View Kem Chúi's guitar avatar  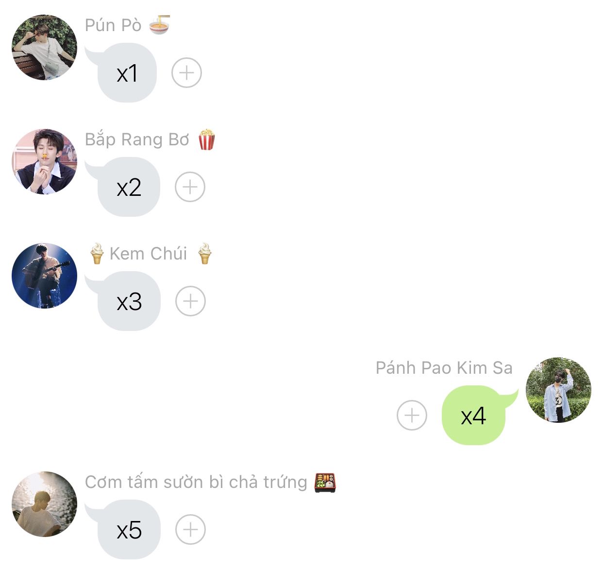click(x=44, y=276)
